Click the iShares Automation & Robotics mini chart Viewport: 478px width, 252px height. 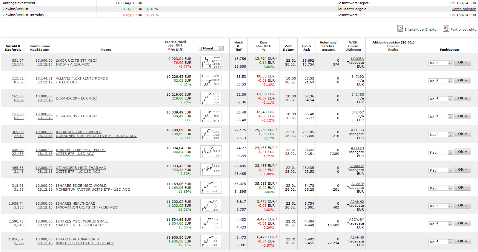coord(211,241)
